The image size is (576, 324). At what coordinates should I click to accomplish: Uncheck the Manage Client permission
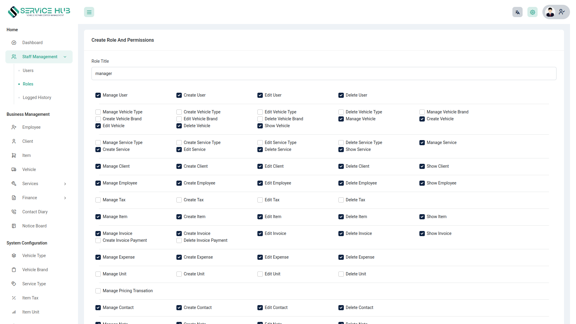tap(98, 166)
